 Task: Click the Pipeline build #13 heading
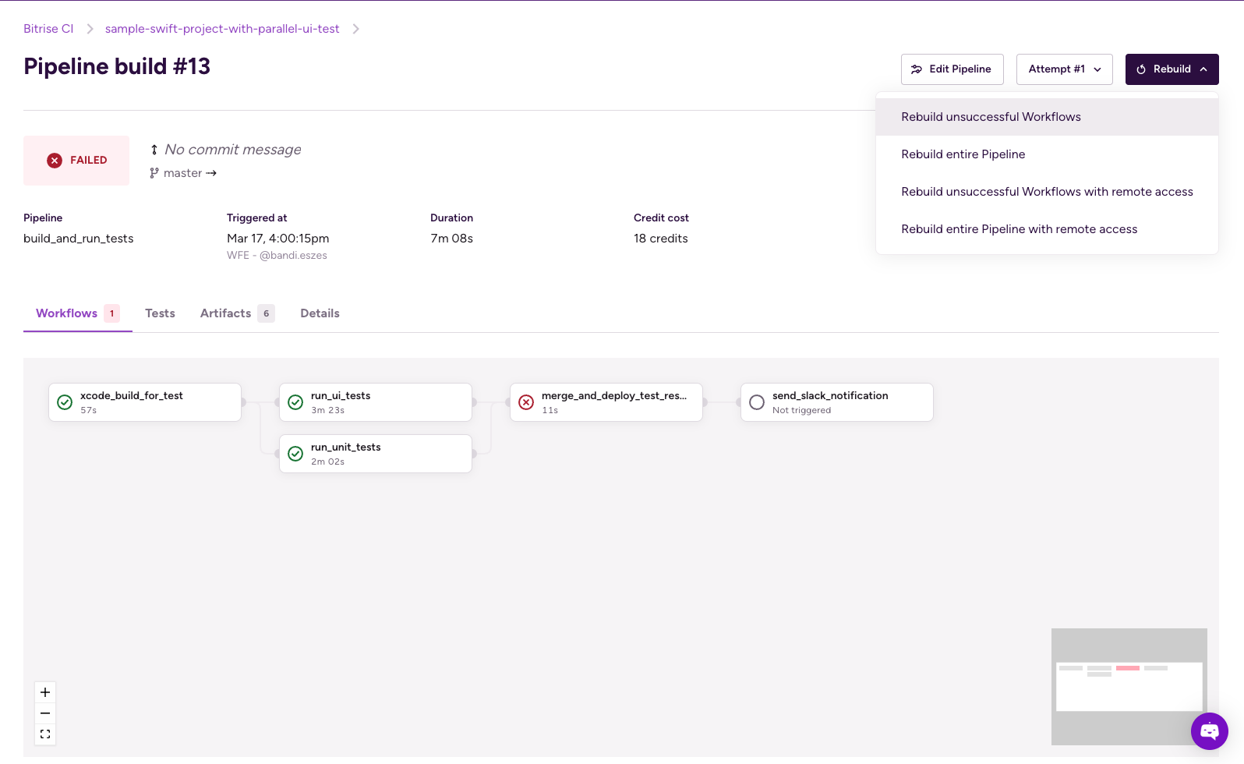click(x=117, y=66)
